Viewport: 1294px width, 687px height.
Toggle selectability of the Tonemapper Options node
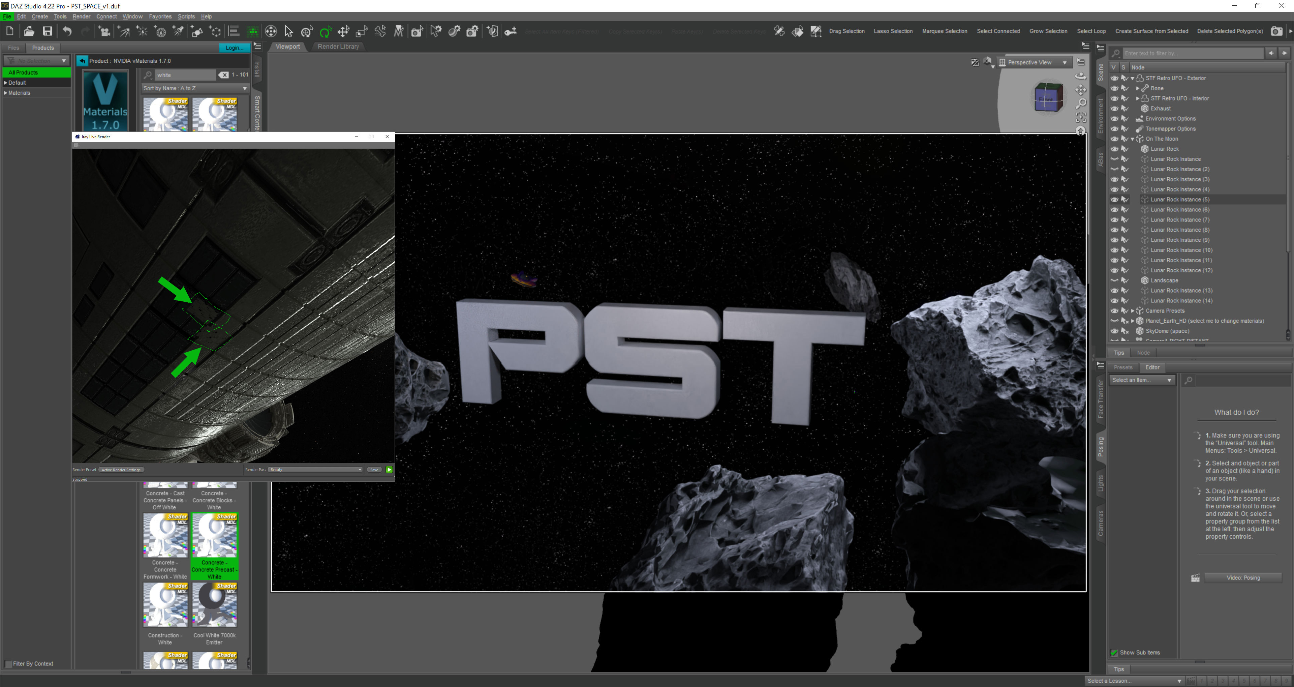[x=1125, y=129]
